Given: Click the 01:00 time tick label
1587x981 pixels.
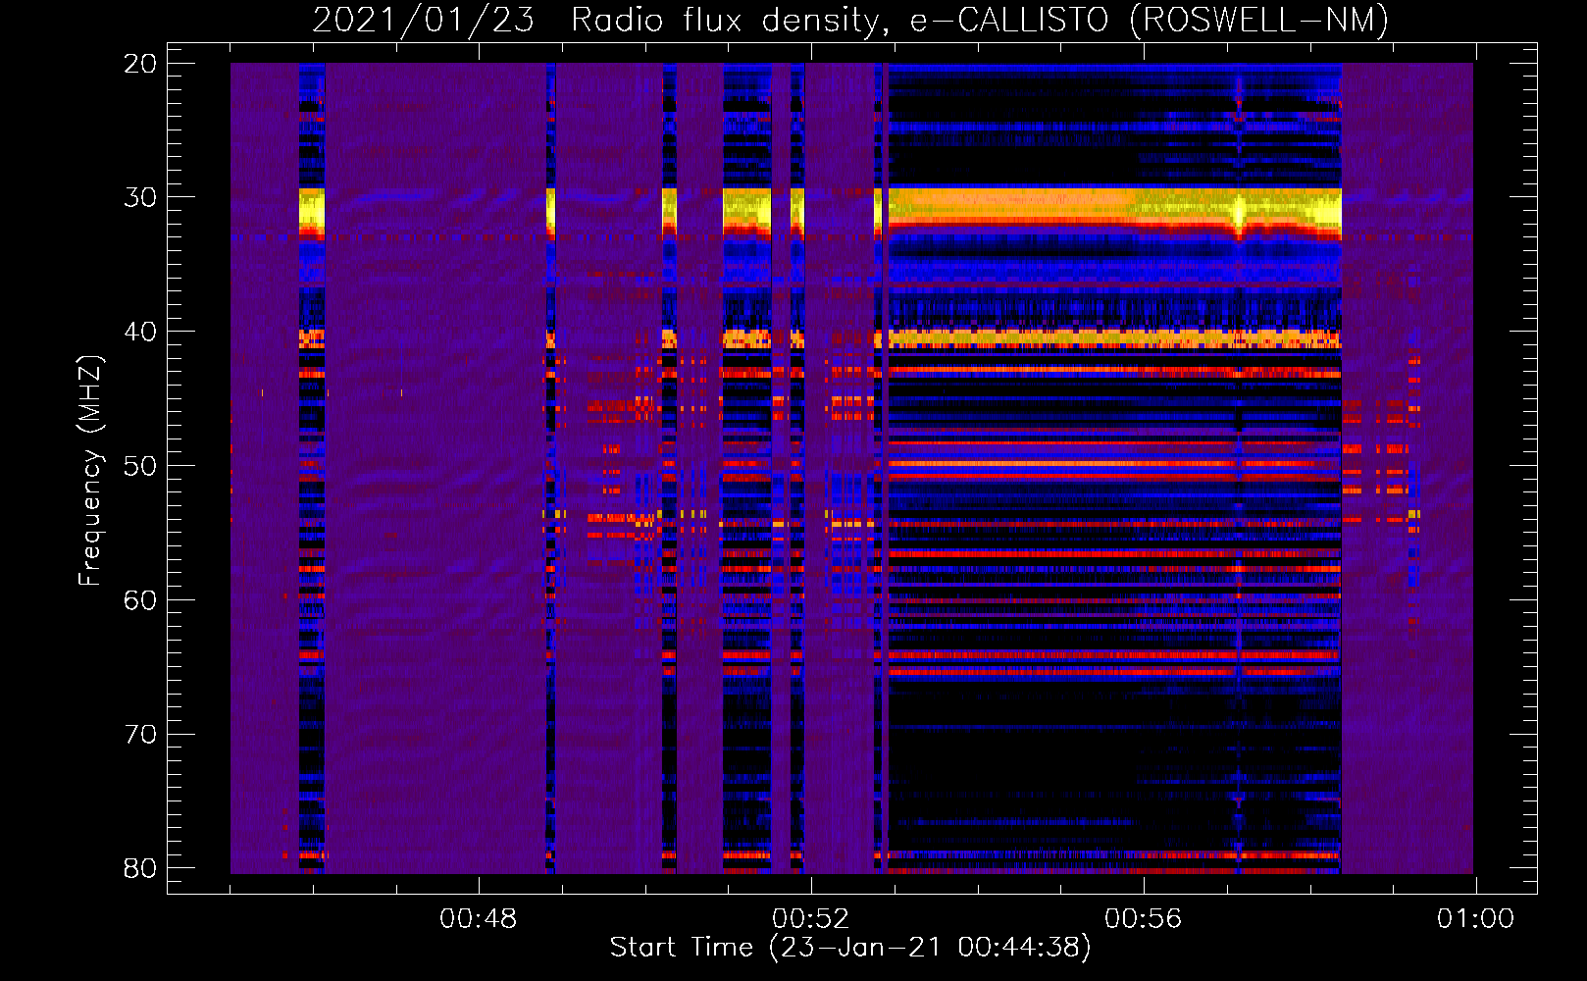Looking at the screenshot, I should click(x=1475, y=919).
